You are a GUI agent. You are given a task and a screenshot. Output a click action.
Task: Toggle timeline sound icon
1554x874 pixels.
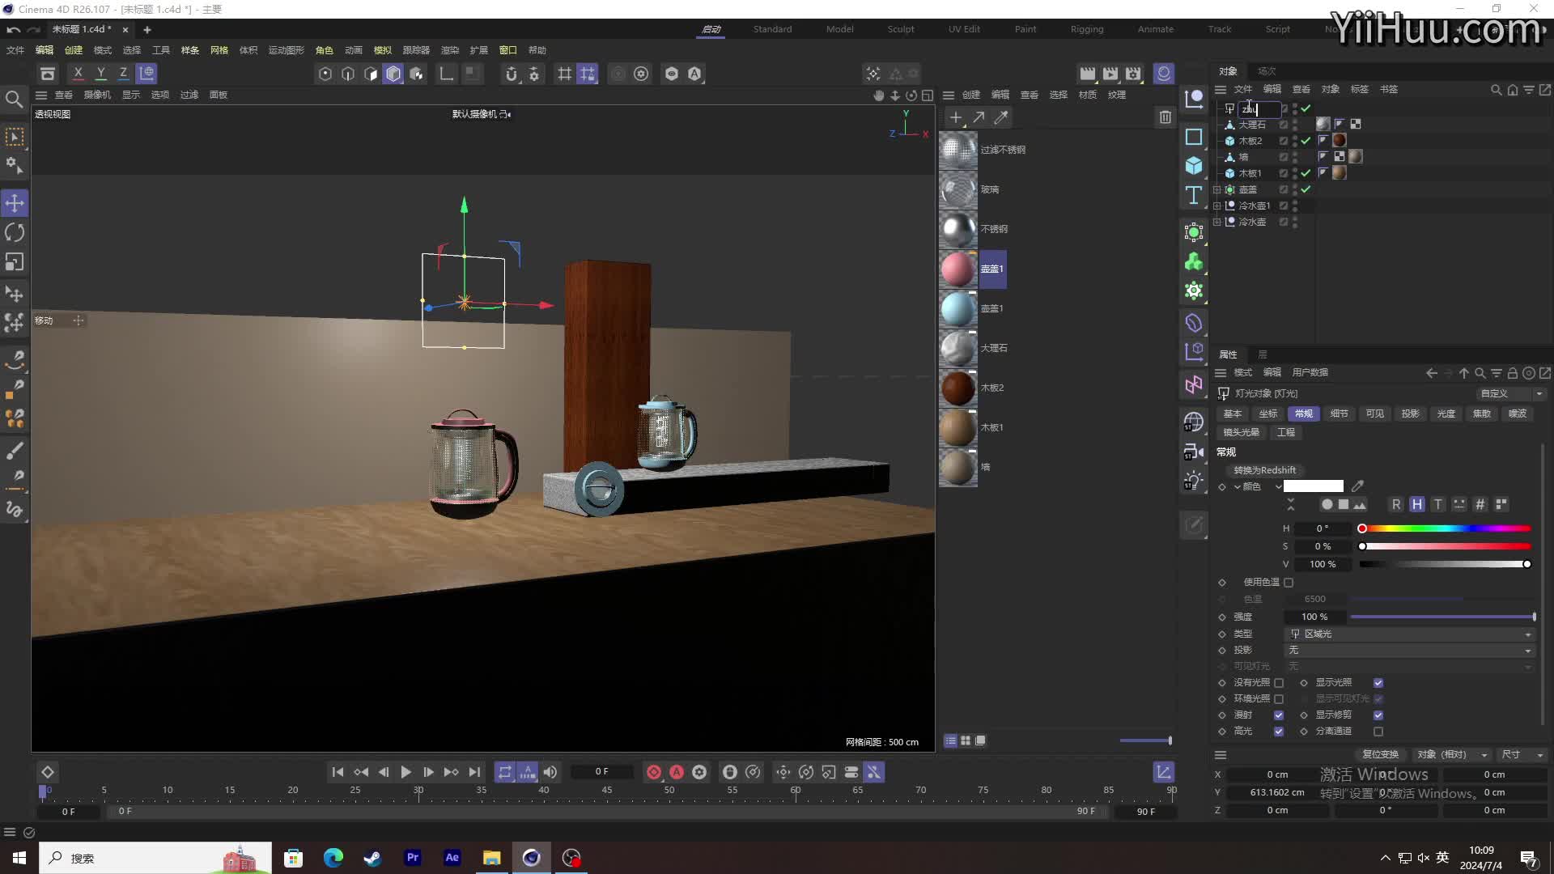pos(550,772)
